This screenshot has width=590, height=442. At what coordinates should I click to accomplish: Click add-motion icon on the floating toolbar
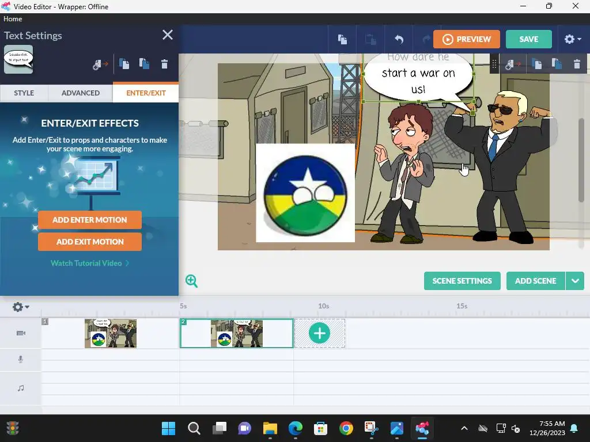click(512, 64)
